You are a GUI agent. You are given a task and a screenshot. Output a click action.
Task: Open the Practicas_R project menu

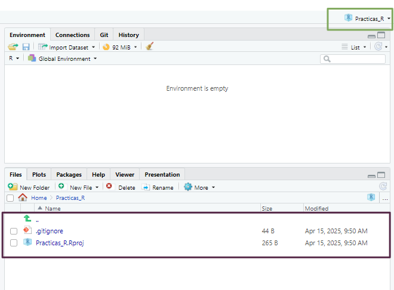click(x=368, y=18)
